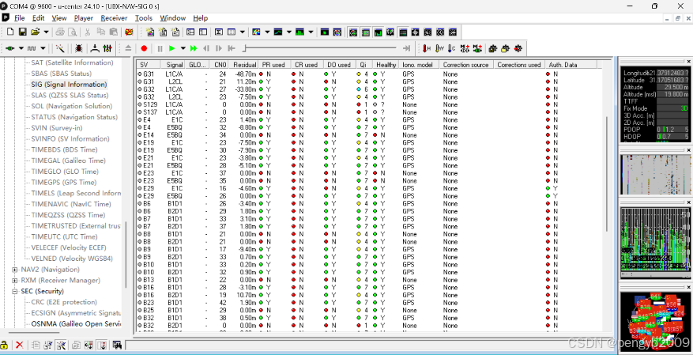Screen dimensions: 693x355
Task: Open dropdown arrow next to the connection icon
Action: pyautogui.click(x=21, y=48)
